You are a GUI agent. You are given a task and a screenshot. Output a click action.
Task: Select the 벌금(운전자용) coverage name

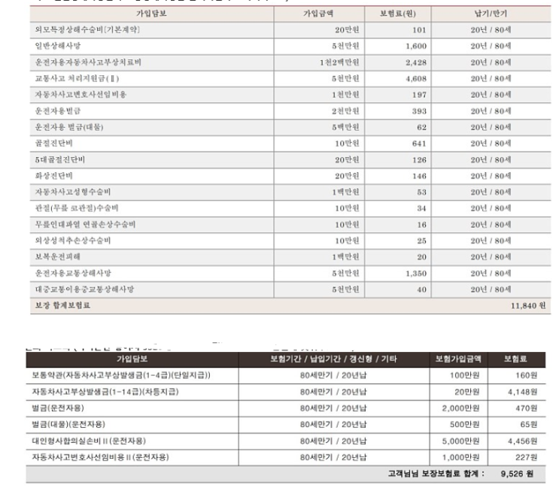pyautogui.click(x=58, y=408)
